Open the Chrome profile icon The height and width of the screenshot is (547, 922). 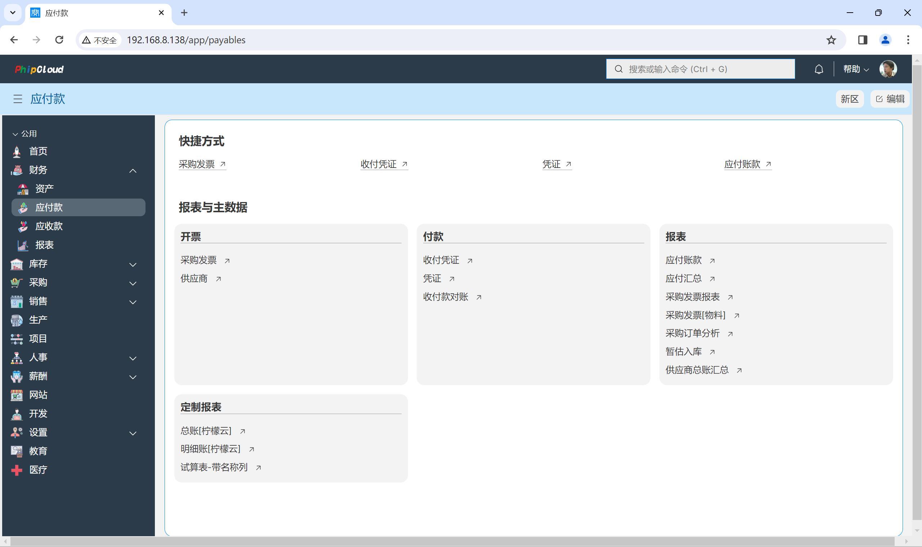coord(885,40)
